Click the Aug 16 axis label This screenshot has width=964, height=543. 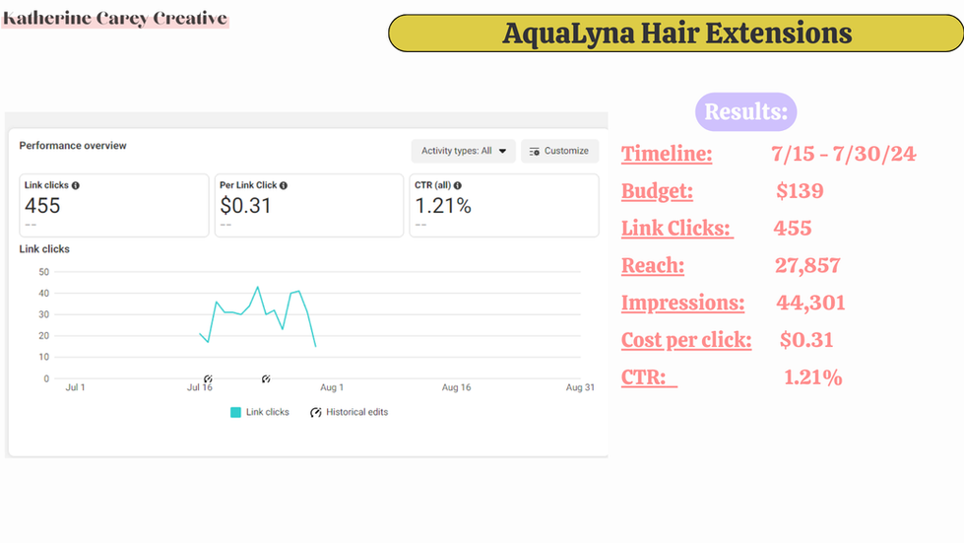(x=456, y=387)
